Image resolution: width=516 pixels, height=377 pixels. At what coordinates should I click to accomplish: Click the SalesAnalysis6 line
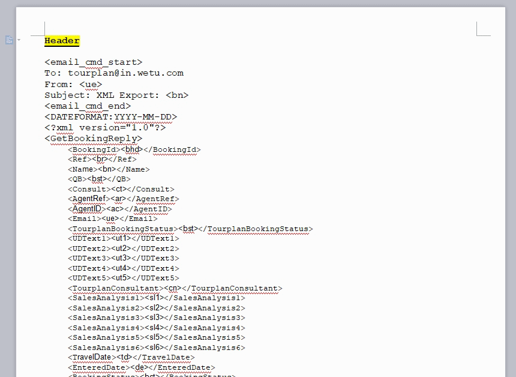click(157, 348)
